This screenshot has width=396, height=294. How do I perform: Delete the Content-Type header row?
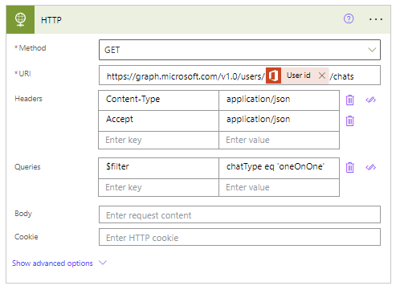(349, 100)
